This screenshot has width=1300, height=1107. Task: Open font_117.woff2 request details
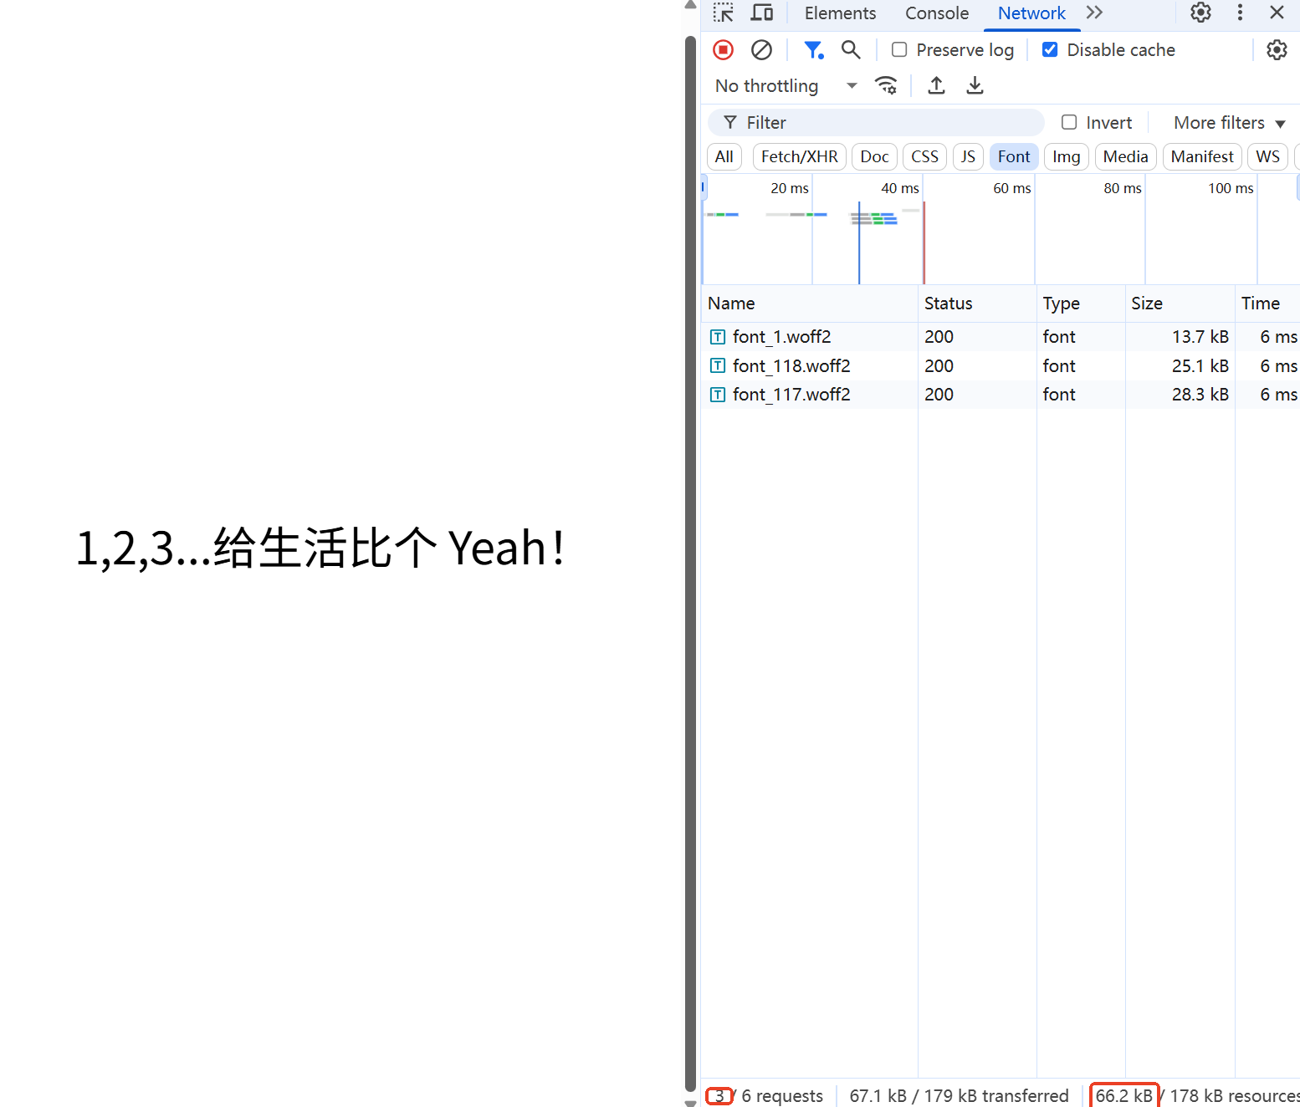791,394
